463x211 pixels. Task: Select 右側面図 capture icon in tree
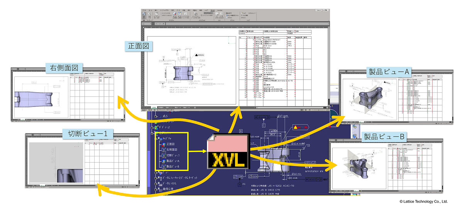pos(164,150)
